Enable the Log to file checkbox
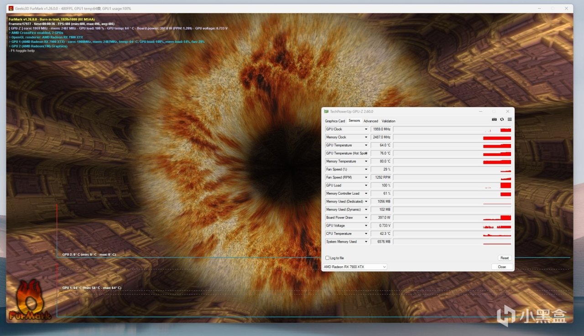584x336 pixels. 327,258
